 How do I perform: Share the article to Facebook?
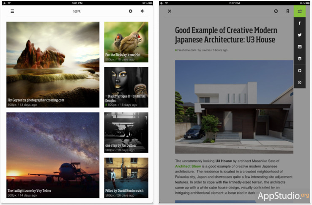[299, 23]
